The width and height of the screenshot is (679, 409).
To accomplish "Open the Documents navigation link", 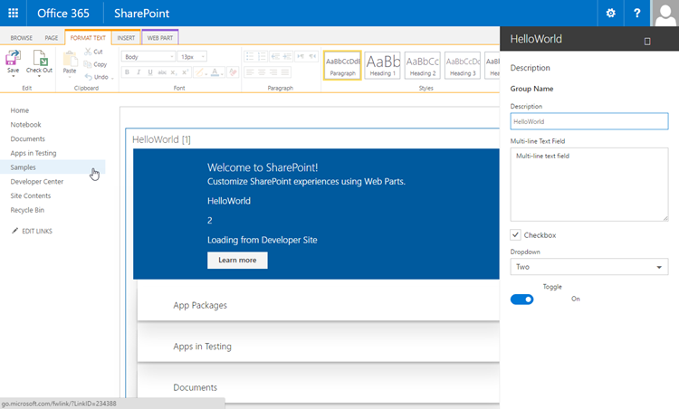I will pyautogui.click(x=28, y=139).
